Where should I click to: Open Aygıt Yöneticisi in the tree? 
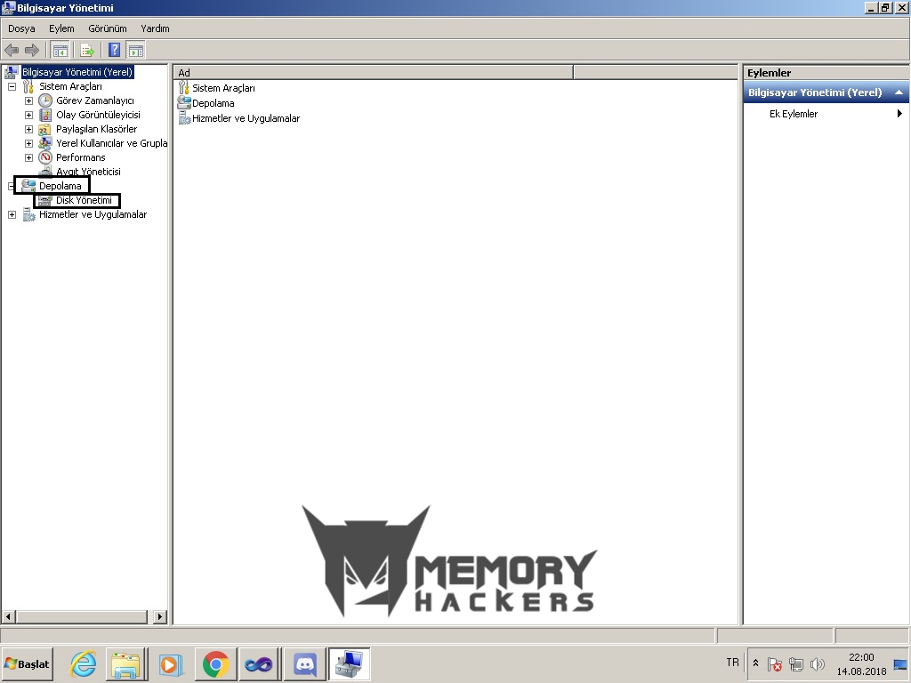pos(88,172)
